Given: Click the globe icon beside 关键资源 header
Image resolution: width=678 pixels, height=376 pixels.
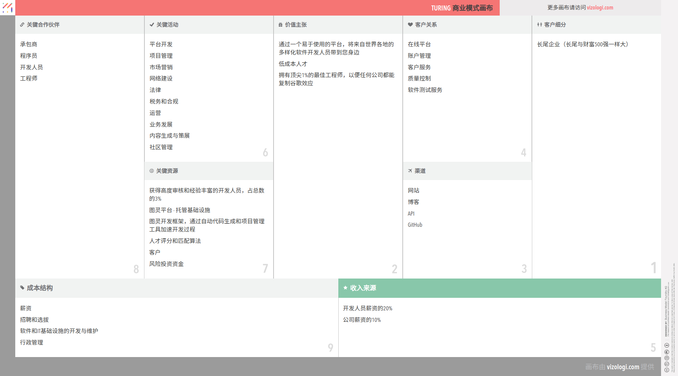Looking at the screenshot, I should coord(151,171).
